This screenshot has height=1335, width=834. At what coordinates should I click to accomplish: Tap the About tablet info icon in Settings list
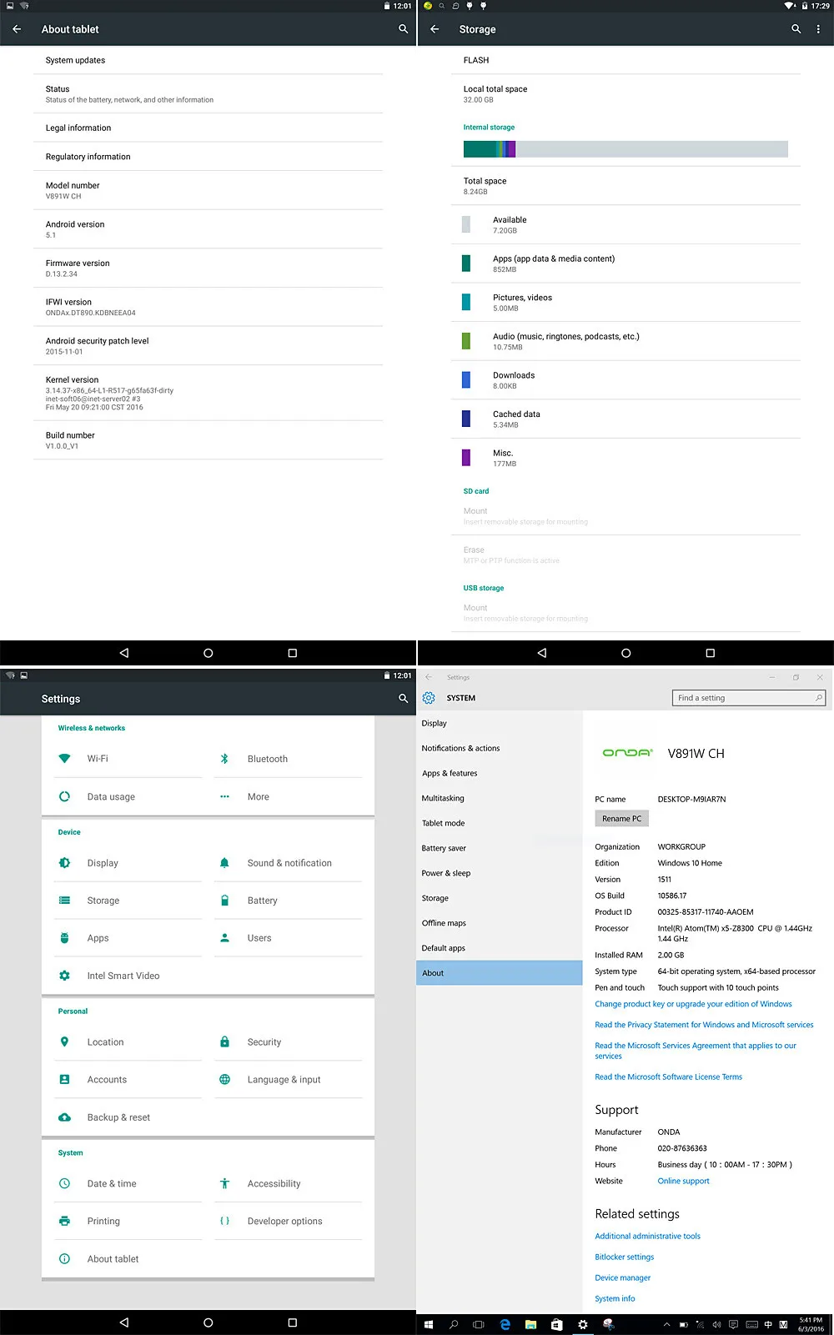coord(64,1259)
